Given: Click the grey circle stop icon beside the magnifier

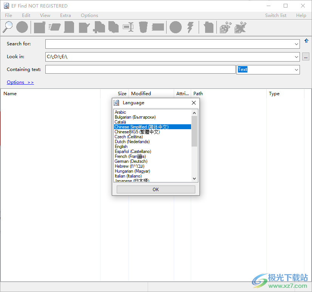Looking at the screenshot, I should (x=22, y=27).
